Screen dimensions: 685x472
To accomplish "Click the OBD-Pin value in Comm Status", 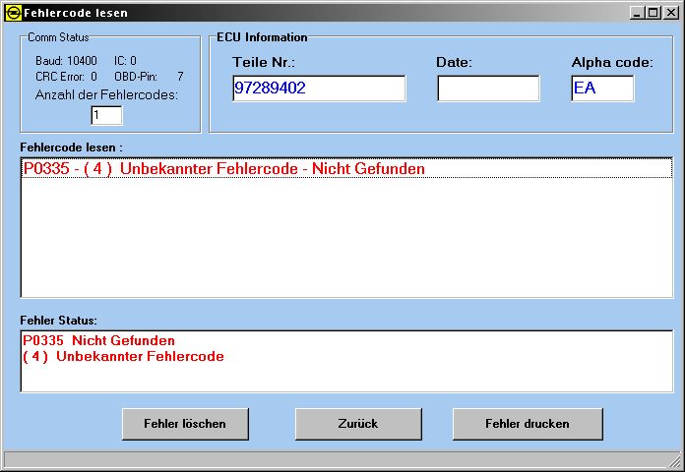I will click(x=179, y=76).
